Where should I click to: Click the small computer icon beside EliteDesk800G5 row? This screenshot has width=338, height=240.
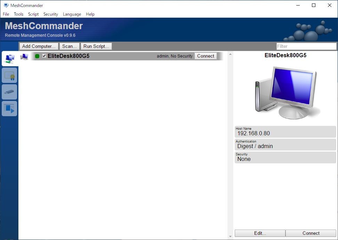pos(24,56)
